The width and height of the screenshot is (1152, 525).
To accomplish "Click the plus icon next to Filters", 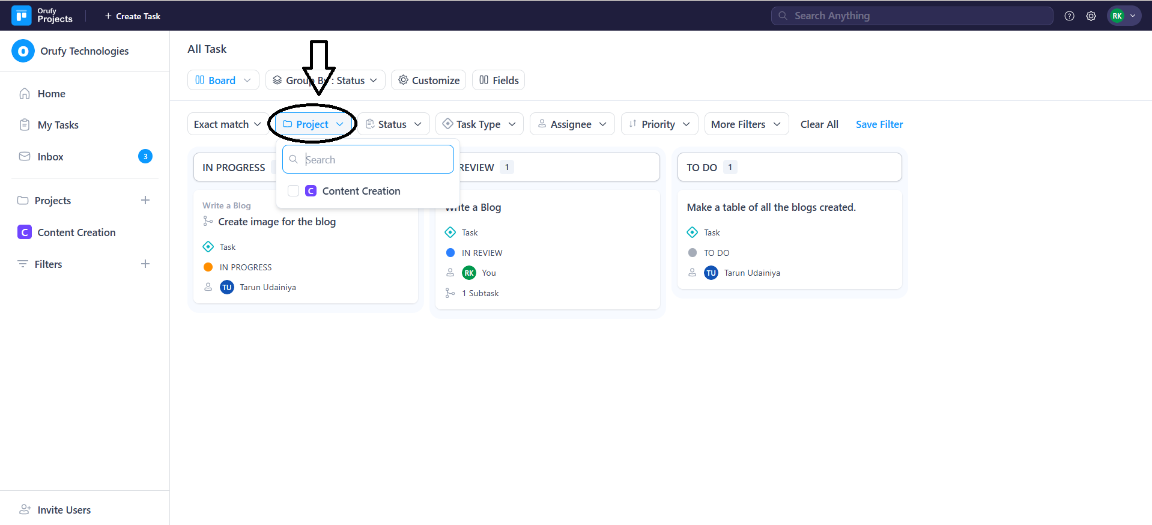I will click(145, 264).
